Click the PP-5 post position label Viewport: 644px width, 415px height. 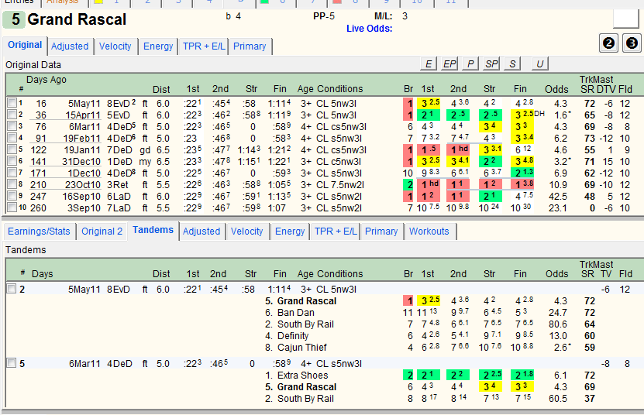tap(324, 16)
